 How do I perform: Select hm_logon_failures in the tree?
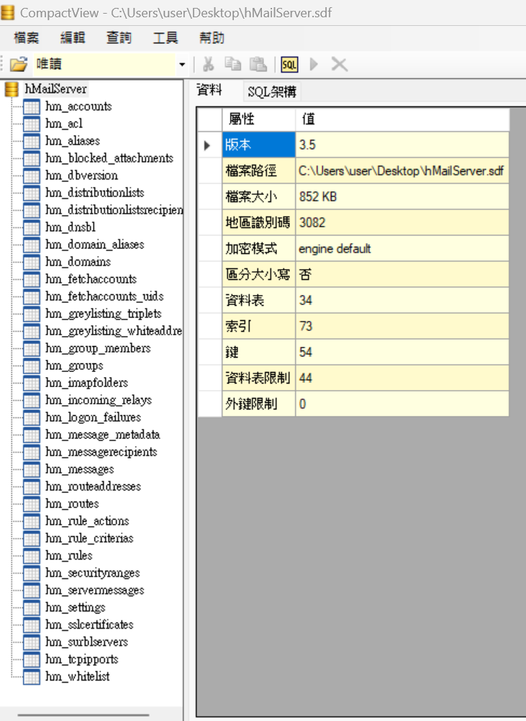point(94,417)
